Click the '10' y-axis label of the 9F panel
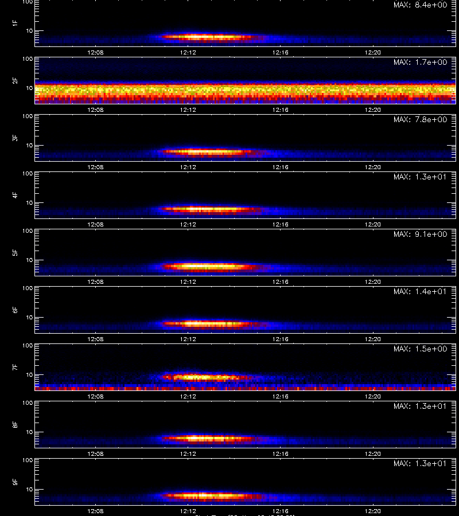Screen dimensions: 459x516 tap(30, 490)
